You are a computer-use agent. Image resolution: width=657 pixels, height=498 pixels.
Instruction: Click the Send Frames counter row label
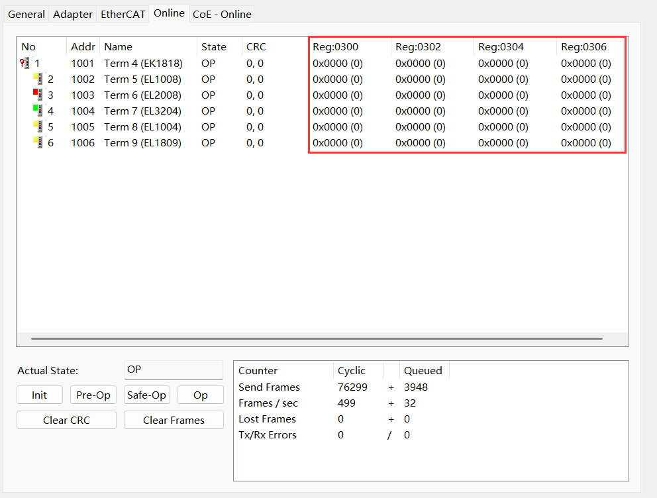(x=269, y=387)
